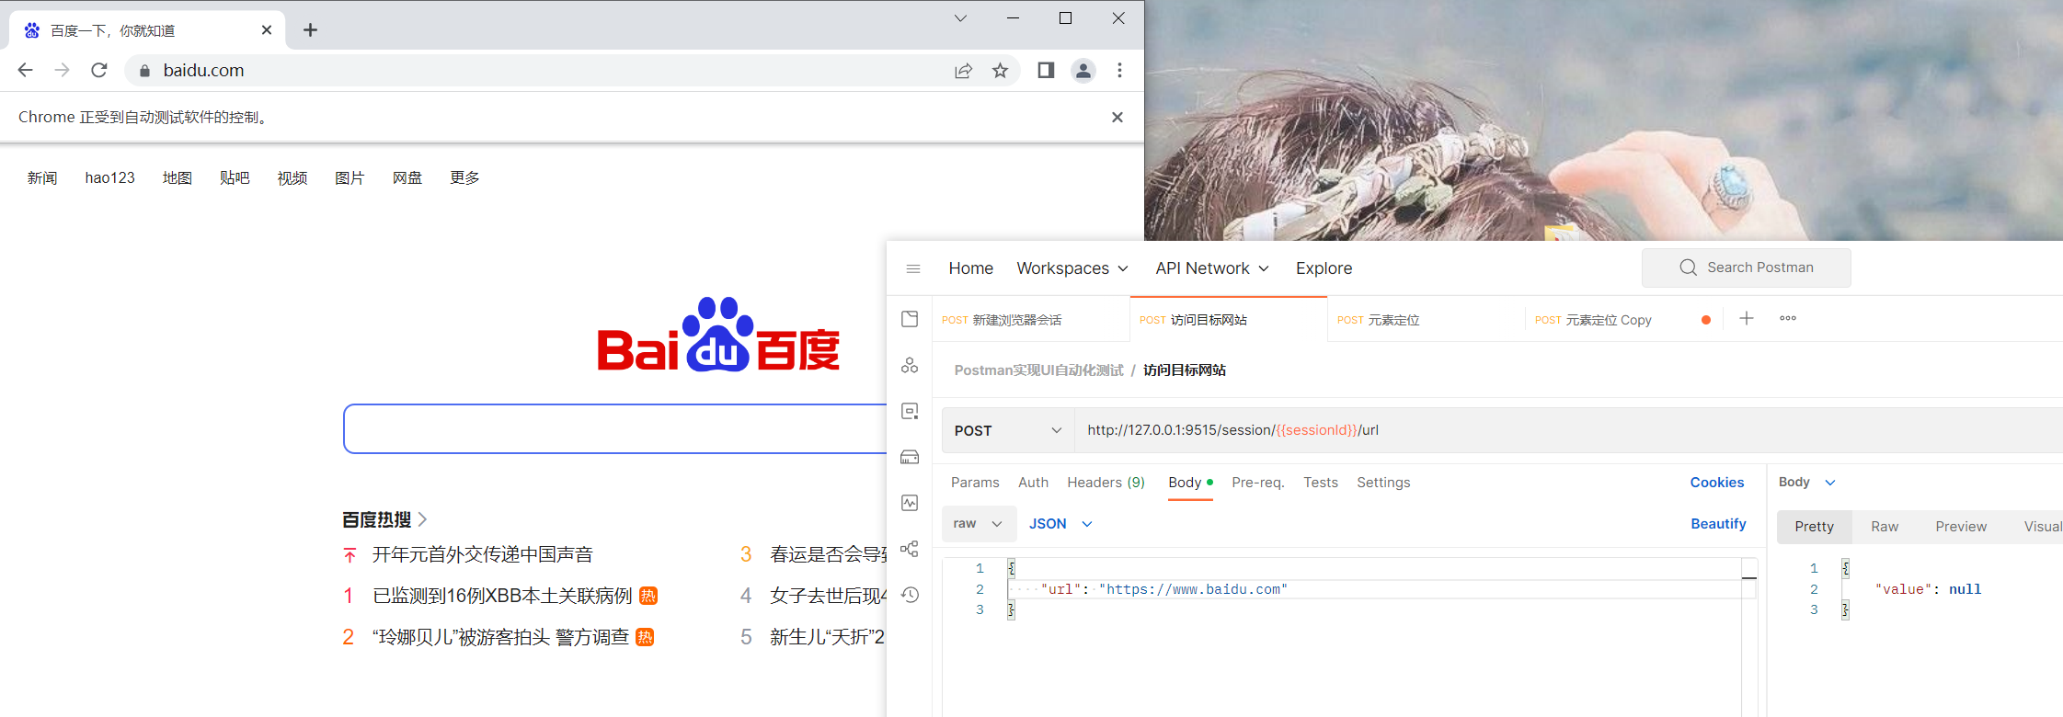Open hot search 已监测到16例XBB本土关联病例
The width and height of the screenshot is (2063, 717).
pos(502,596)
